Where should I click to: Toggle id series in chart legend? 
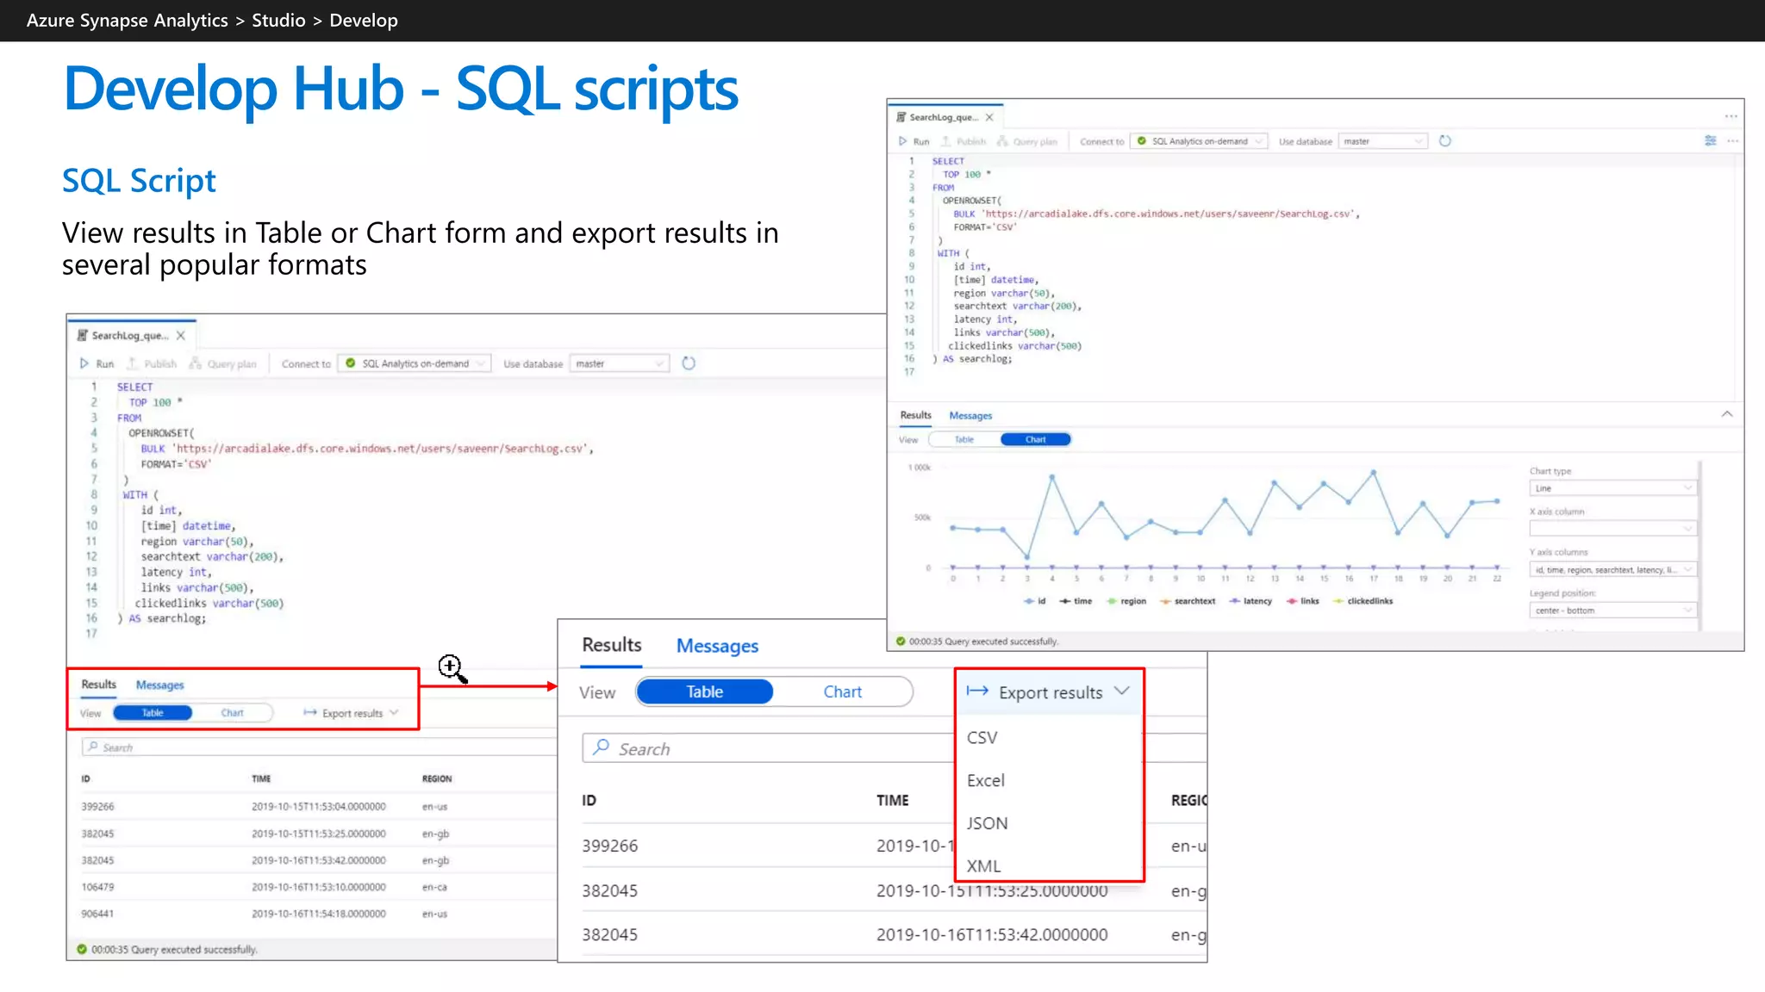[x=1035, y=601]
